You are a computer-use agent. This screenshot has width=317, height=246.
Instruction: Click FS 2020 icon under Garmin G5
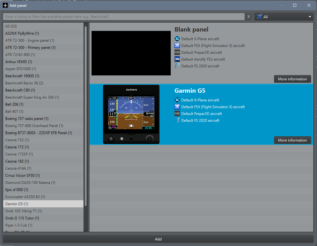pyautogui.click(x=177, y=121)
